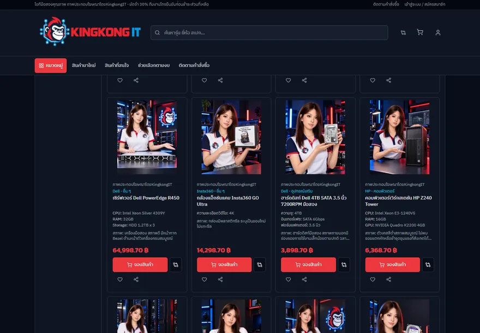Go to สินค้ามาใหม่ new products
This screenshot has height=333, width=480.
(x=83, y=65)
